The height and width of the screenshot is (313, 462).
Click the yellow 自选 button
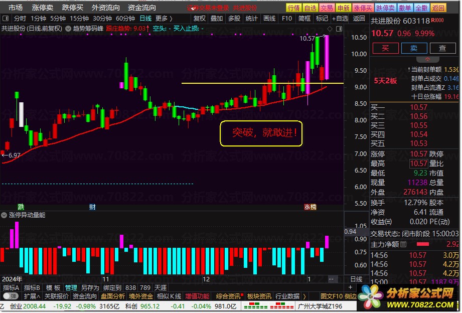tap(310, 8)
